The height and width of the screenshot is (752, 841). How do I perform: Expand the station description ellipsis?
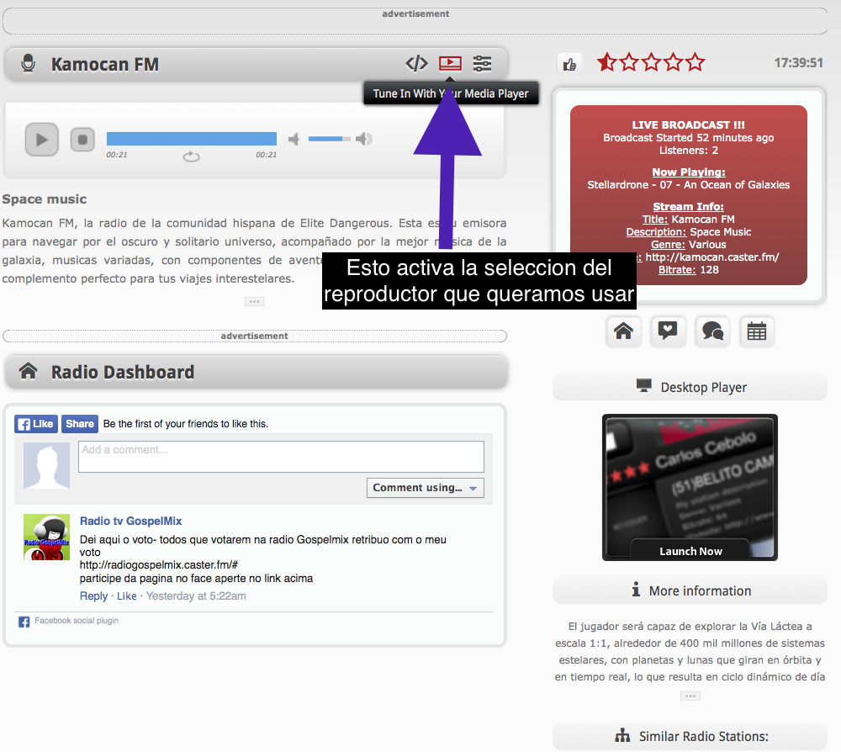pyautogui.click(x=254, y=301)
